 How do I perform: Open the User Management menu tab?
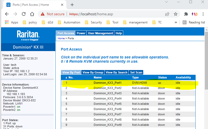pyautogui.click(x=100, y=33)
